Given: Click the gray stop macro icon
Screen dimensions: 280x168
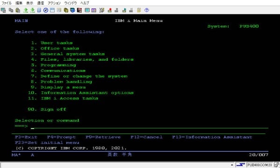Looking at the screenshot, I should click(116, 10).
